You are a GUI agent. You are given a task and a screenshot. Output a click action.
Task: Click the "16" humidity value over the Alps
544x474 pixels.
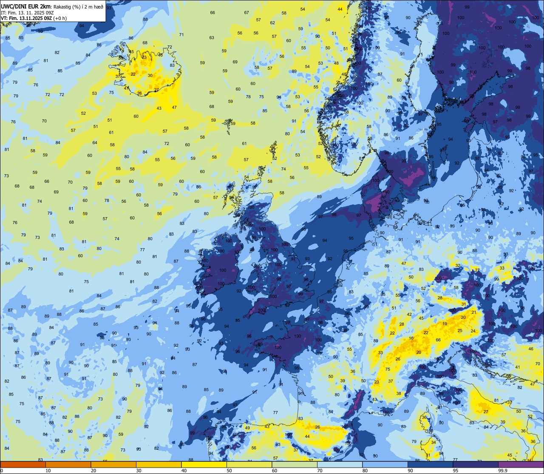(411, 338)
